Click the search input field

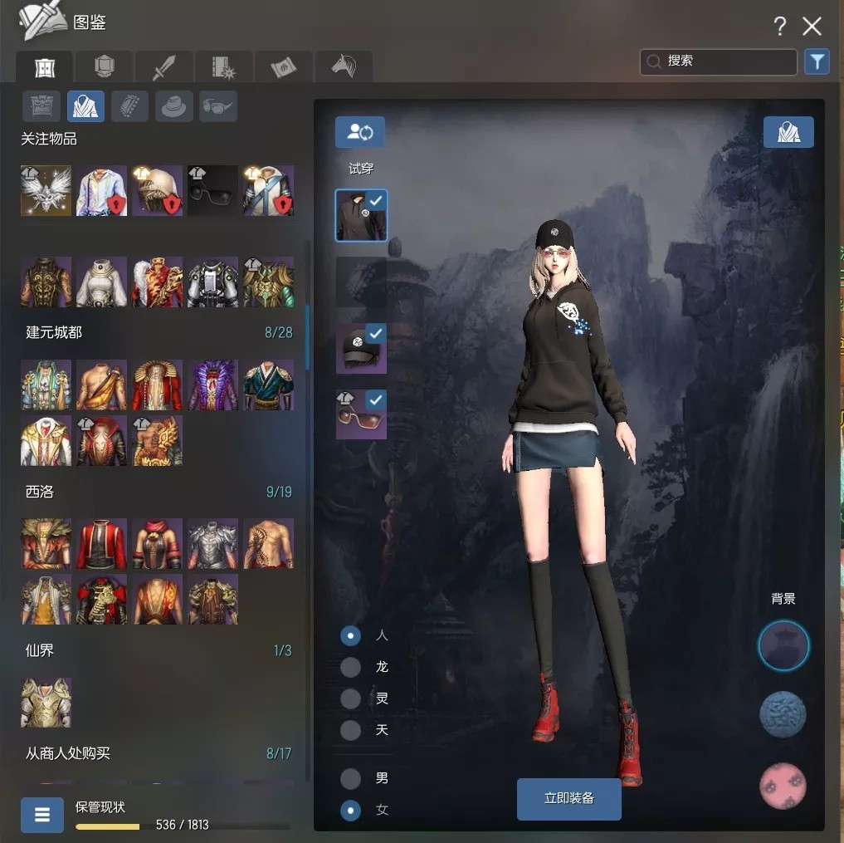[718, 61]
